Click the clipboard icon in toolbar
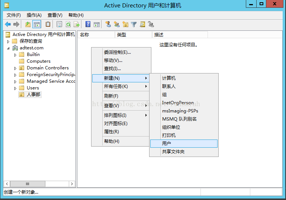This screenshot has height=200, width=286. click(48, 24)
